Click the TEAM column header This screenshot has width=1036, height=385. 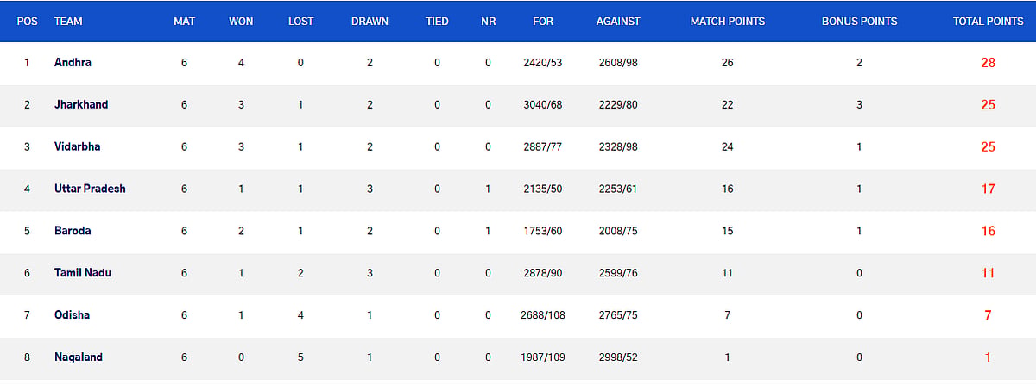point(68,21)
